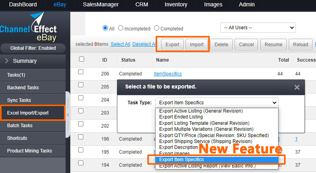316x173 pixels.
Task: Check the box for task 195
Action: click(x=81, y=150)
